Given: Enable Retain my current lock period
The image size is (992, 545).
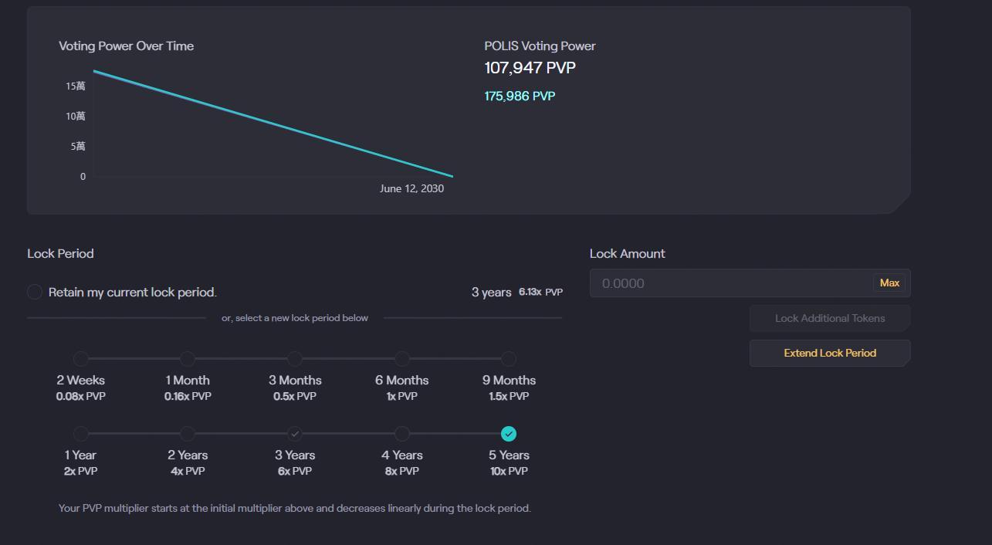Looking at the screenshot, I should (x=35, y=292).
